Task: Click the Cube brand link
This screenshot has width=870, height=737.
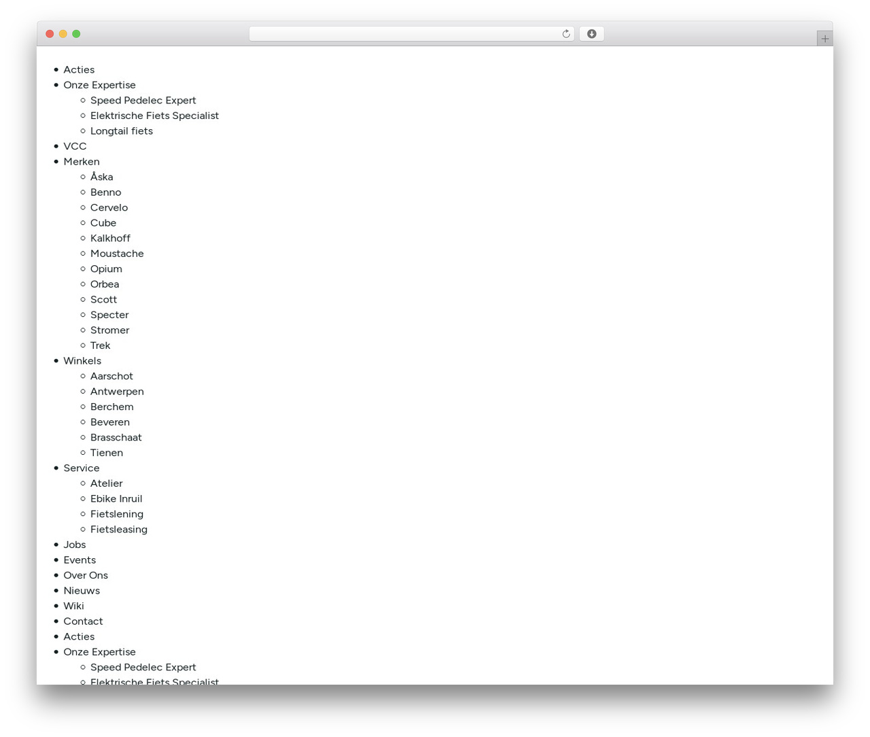Action: (x=103, y=222)
